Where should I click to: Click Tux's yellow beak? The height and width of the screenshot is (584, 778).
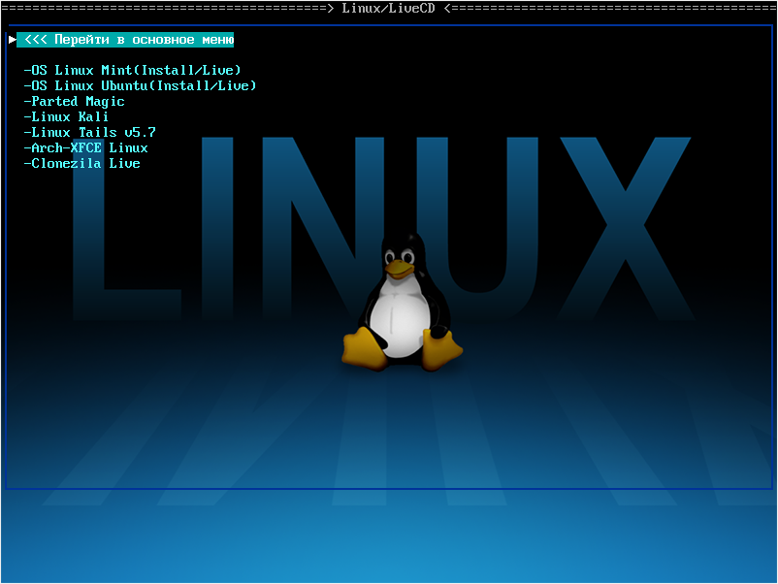(x=398, y=265)
